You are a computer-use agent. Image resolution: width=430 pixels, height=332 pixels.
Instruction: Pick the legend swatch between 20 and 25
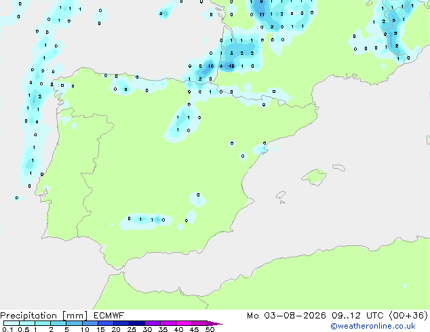[x=121, y=323]
